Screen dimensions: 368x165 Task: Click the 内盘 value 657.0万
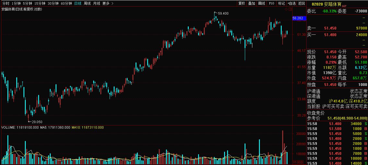359,78
